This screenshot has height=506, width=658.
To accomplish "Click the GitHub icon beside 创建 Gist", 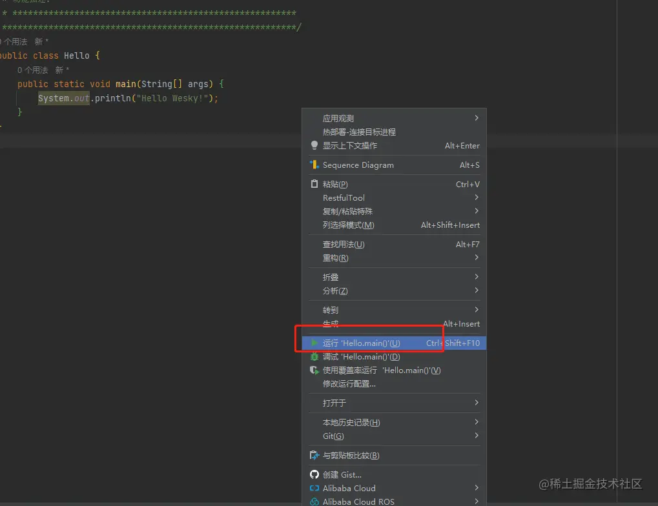I will [314, 474].
